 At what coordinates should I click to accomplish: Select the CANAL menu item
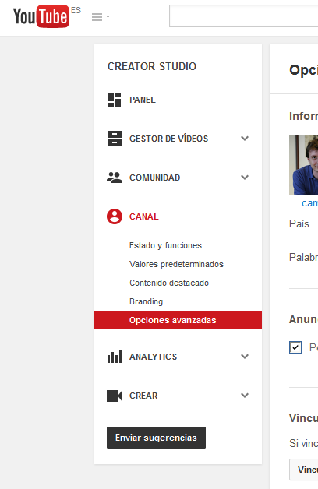[x=144, y=216]
